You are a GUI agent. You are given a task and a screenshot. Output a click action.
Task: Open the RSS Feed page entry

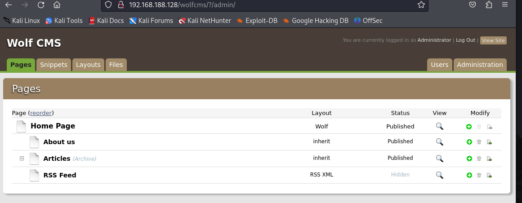point(60,175)
